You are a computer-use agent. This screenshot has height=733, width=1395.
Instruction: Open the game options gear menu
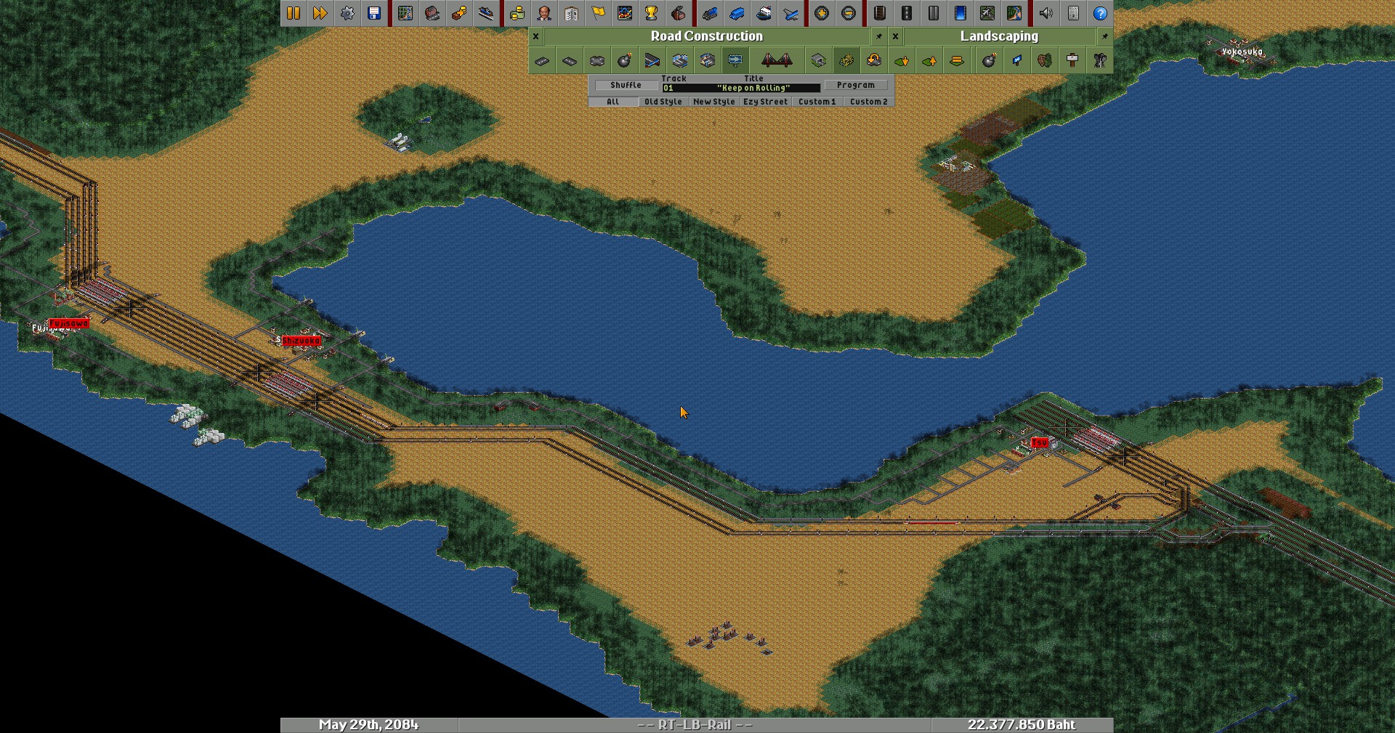click(347, 13)
